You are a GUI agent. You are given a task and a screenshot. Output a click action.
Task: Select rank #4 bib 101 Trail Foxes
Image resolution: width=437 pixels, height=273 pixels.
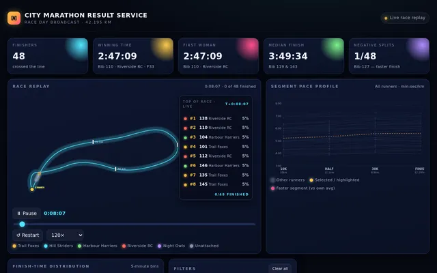[x=216, y=147]
